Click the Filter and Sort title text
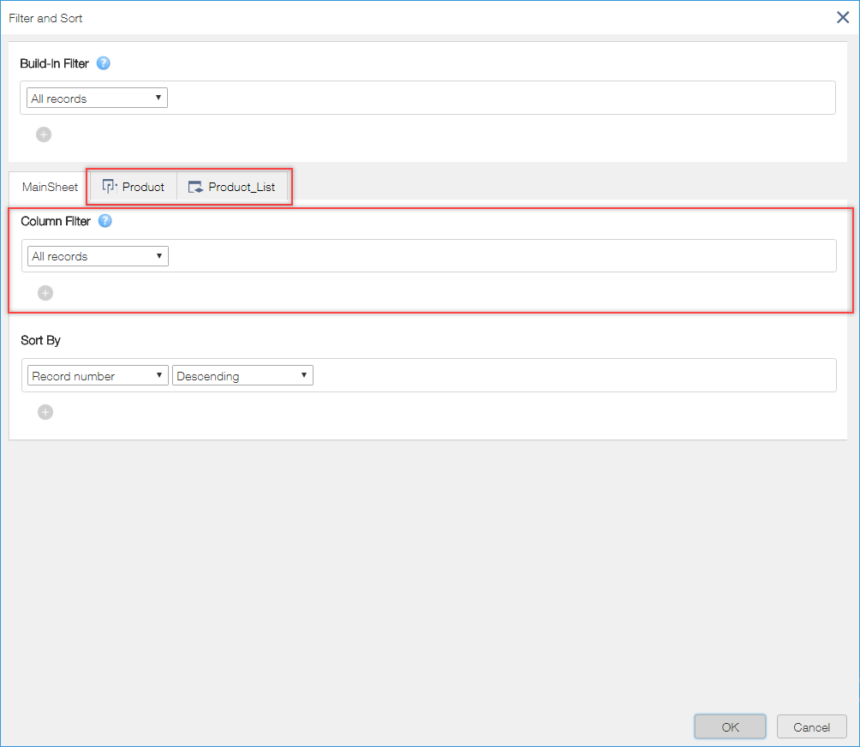This screenshot has width=860, height=747. click(x=45, y=18)
